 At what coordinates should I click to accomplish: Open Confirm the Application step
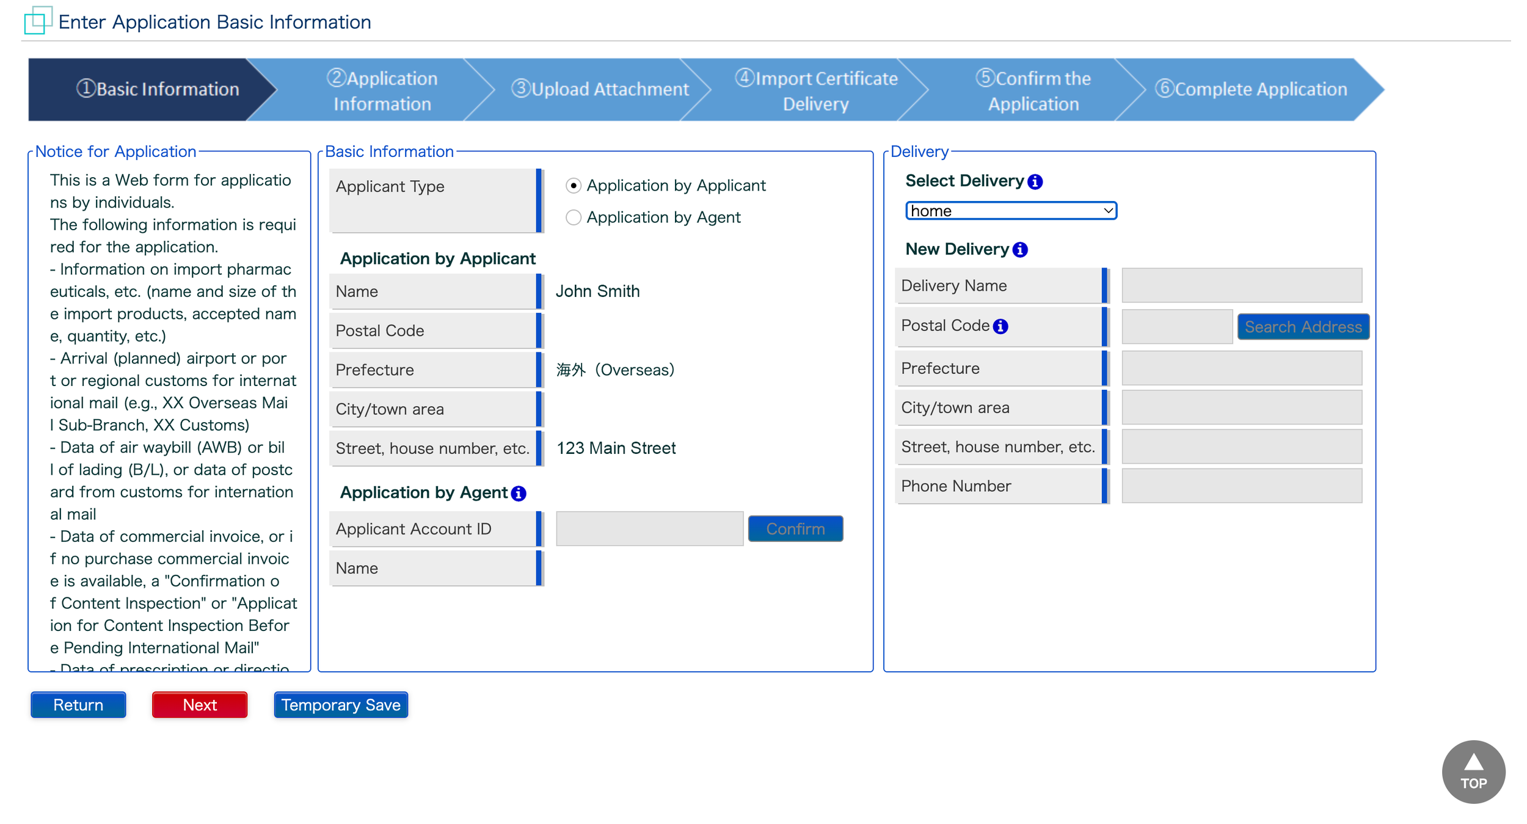tap(1032, 90)
